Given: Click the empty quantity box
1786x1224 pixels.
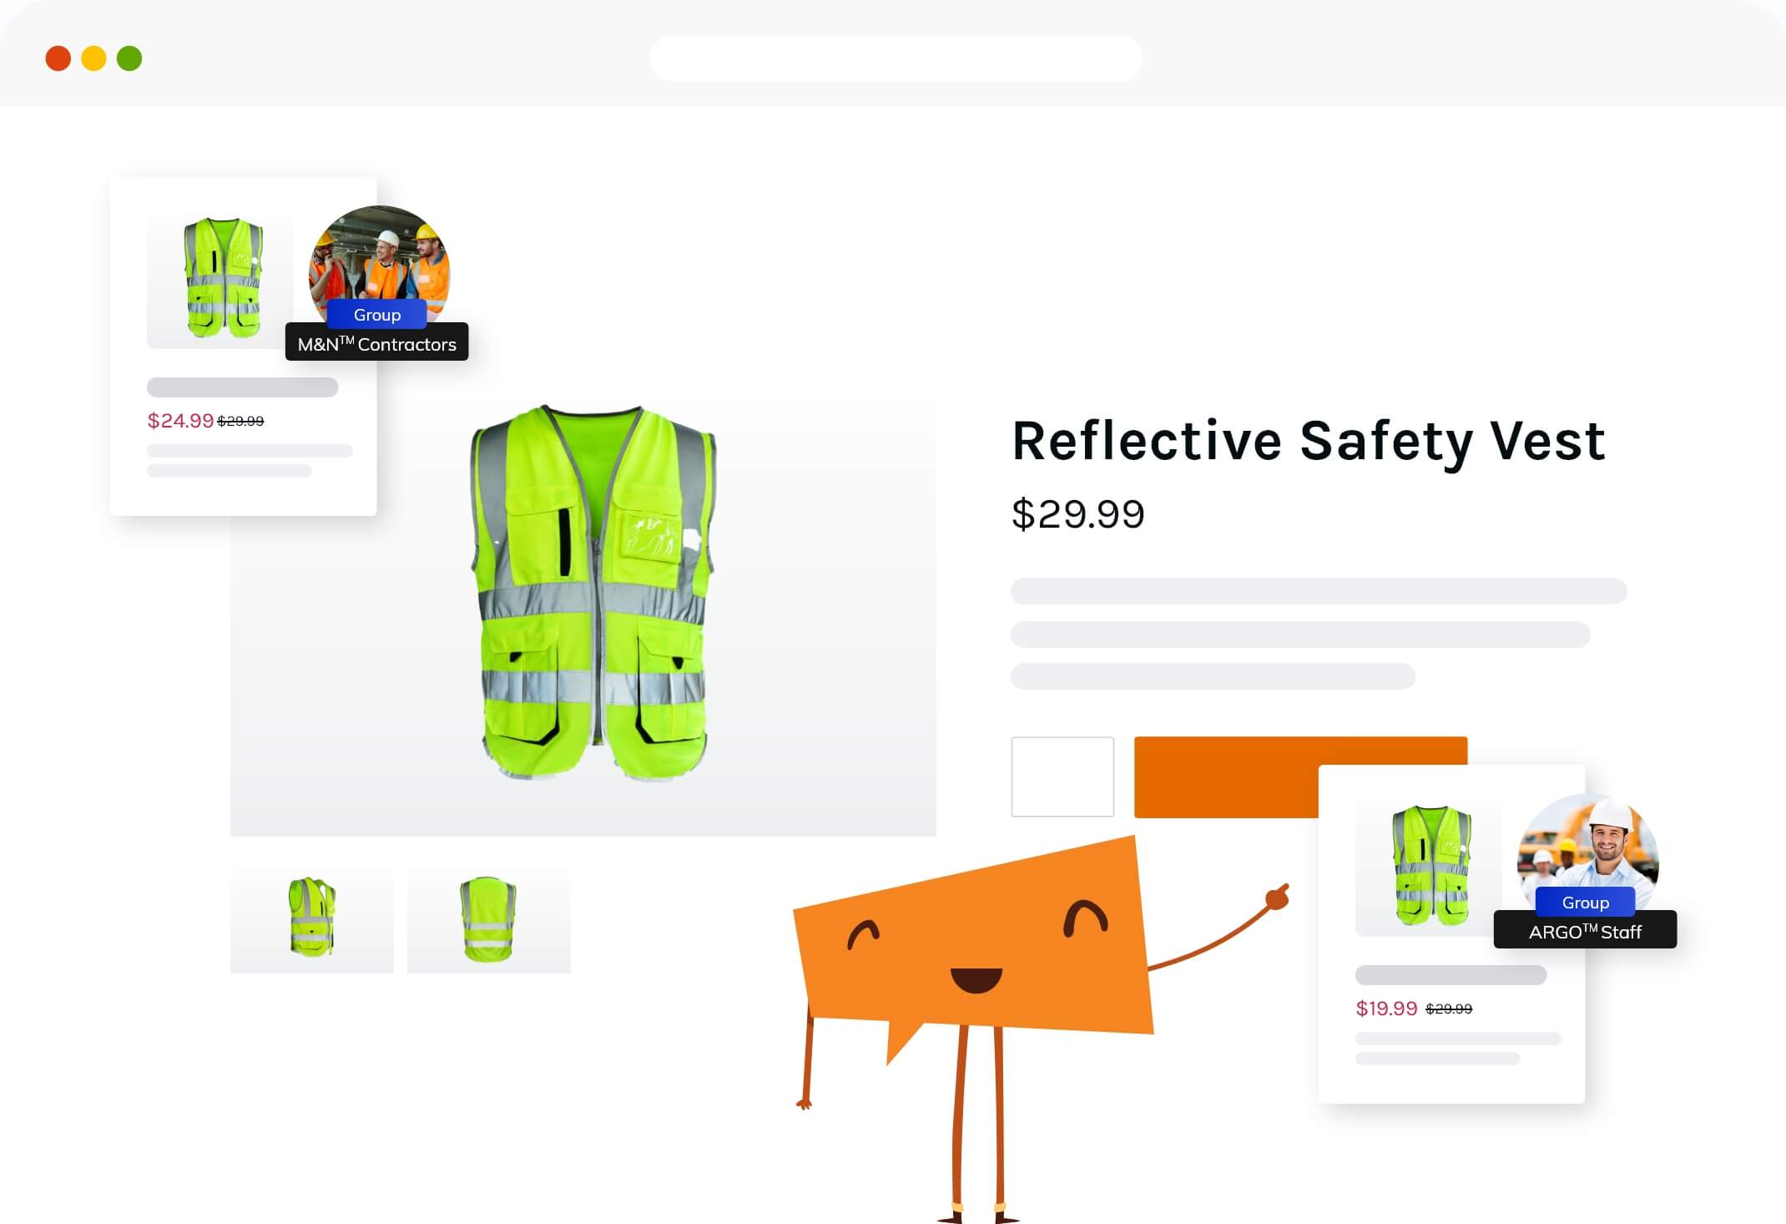Looking at the screenshot, I should pyautogui.click(x=1062, y=776).
